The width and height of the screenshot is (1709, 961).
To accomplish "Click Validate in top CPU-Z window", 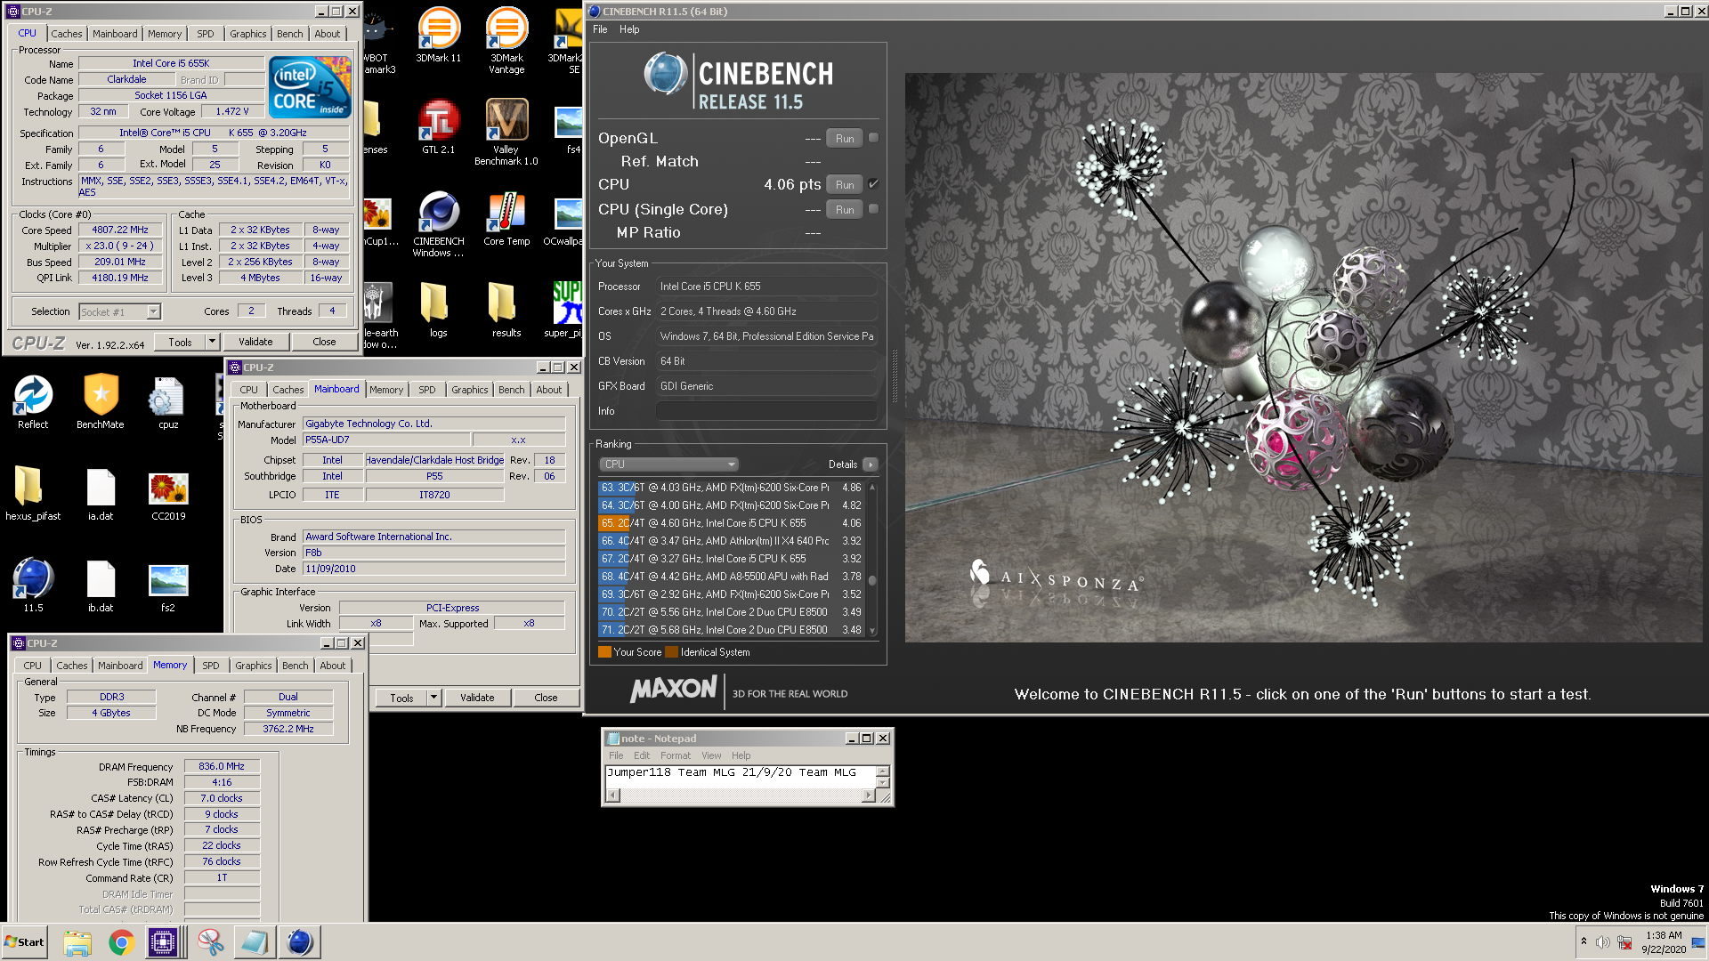I will (255, 342).
